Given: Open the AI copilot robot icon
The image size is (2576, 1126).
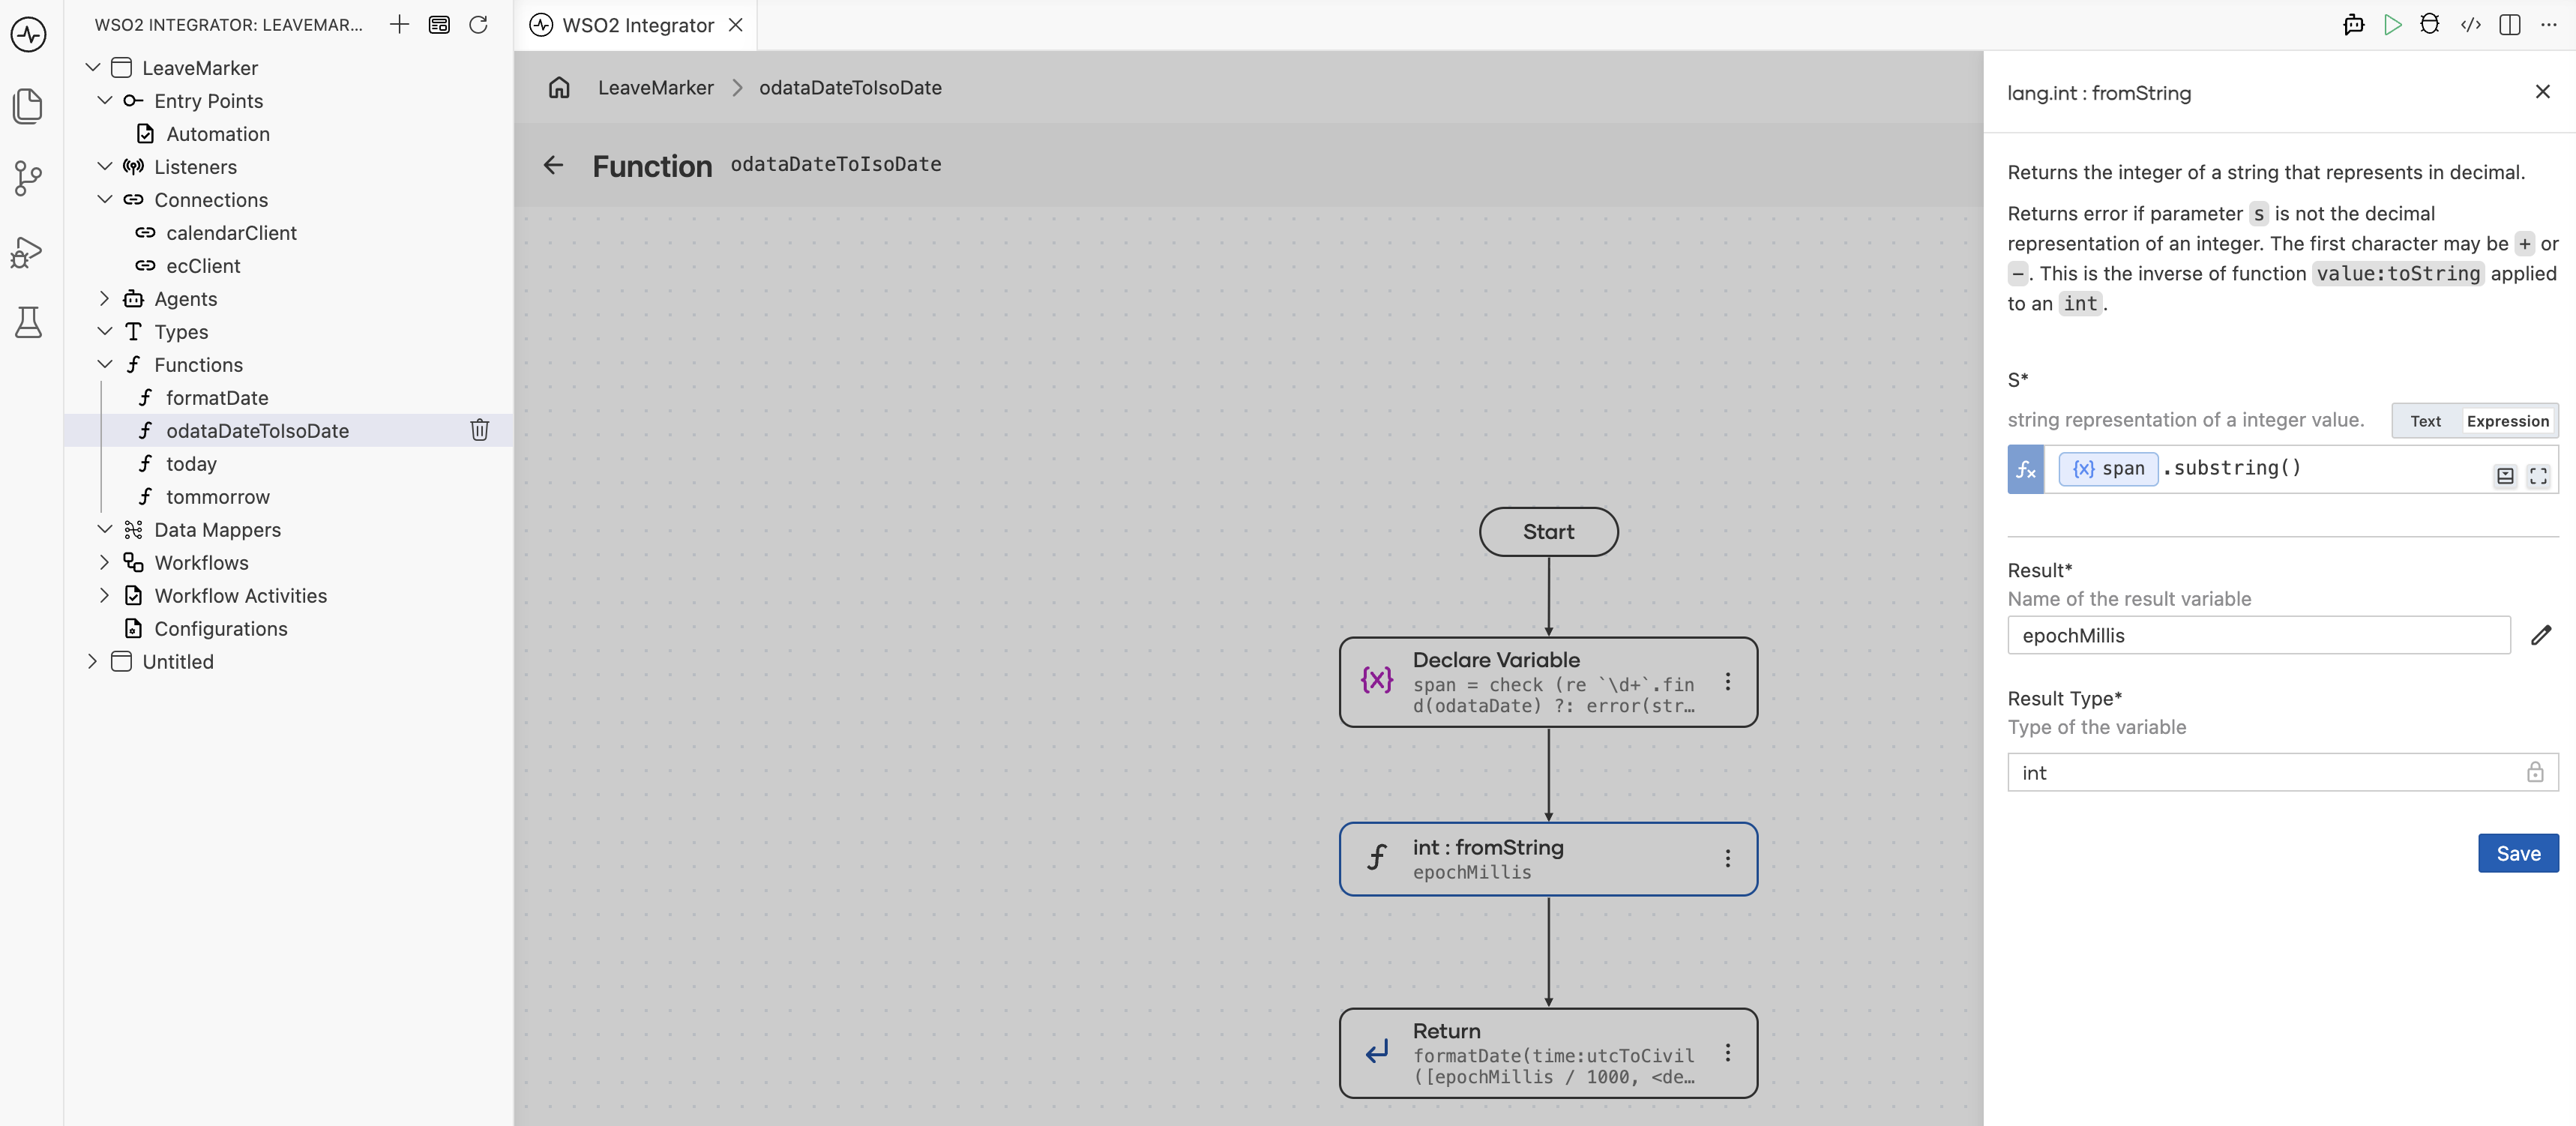Looking at the screenshot, I should click(2353, 25).
